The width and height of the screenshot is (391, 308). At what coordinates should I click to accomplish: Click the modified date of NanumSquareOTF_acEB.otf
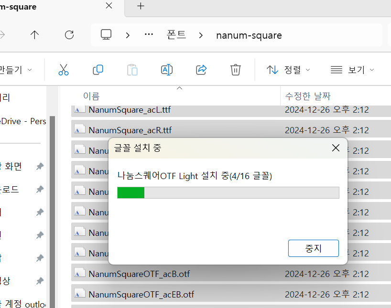click(326, 294)
